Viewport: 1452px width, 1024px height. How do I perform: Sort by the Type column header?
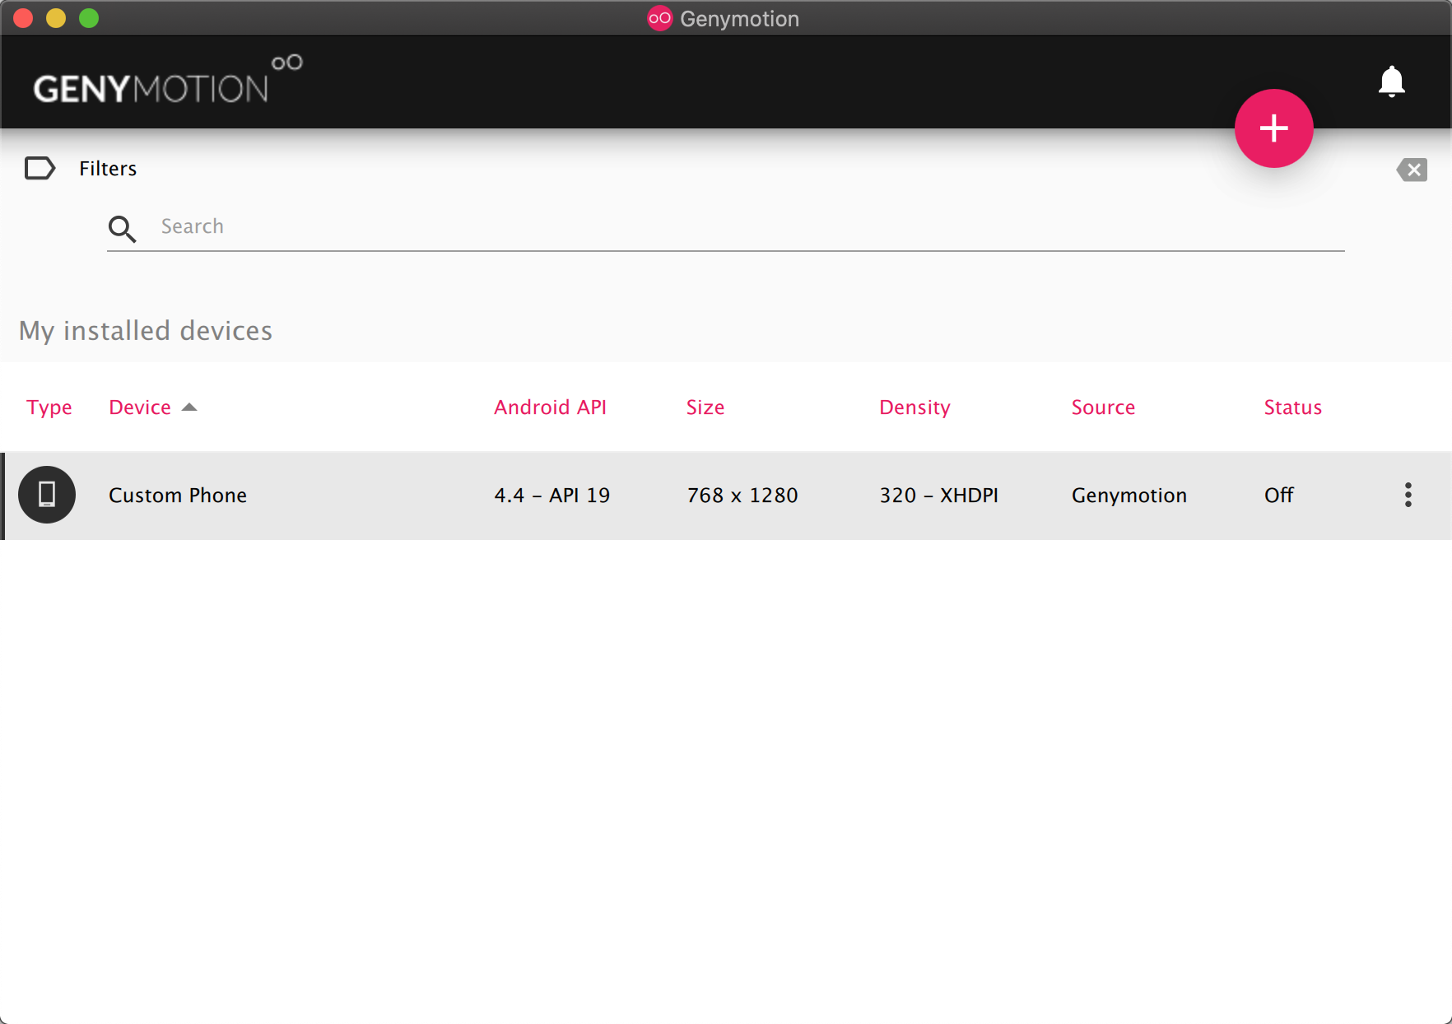49,407
